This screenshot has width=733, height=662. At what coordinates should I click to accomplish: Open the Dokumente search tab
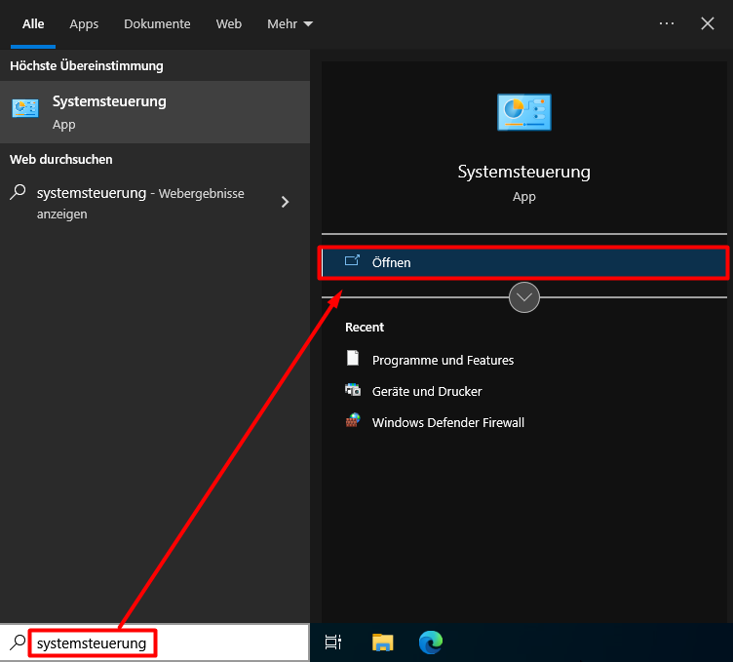point(157,24)
